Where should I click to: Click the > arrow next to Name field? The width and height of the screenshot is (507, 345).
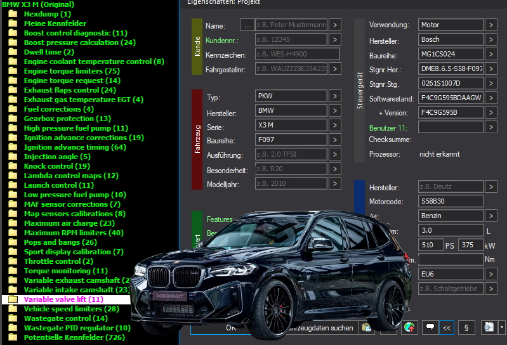tap(335, 25)
